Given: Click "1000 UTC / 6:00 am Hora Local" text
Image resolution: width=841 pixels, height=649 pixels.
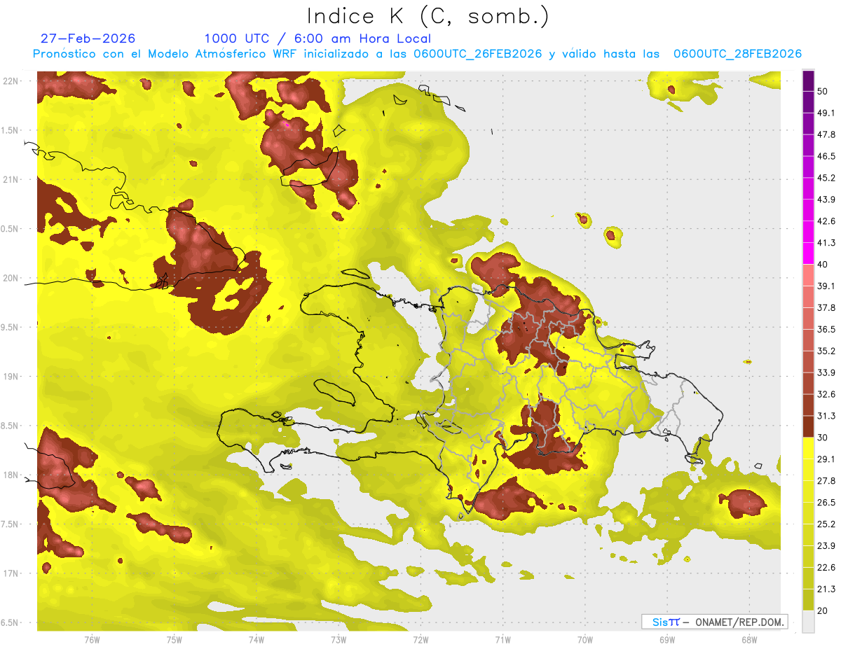Looking at the screenshot, I should [317, 39].
